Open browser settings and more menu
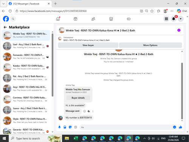 172,11
